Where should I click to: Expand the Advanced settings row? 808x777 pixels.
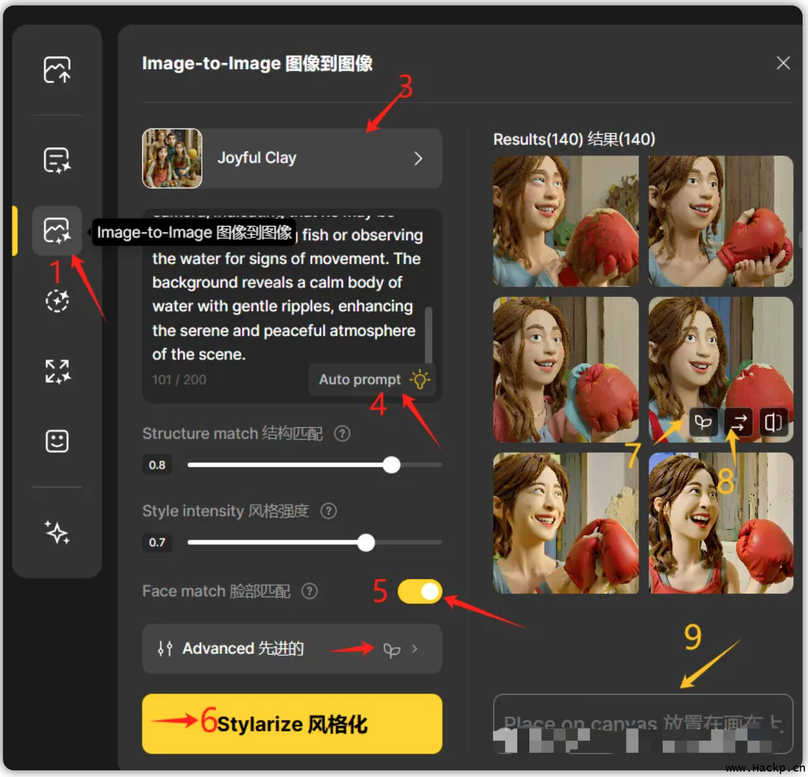[292, 649]
